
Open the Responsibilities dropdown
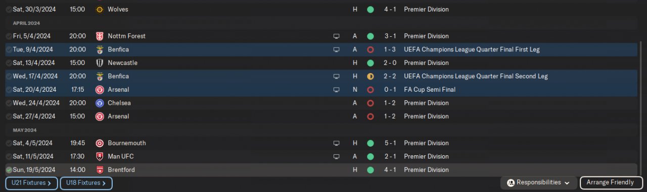(x=539, y=182)
